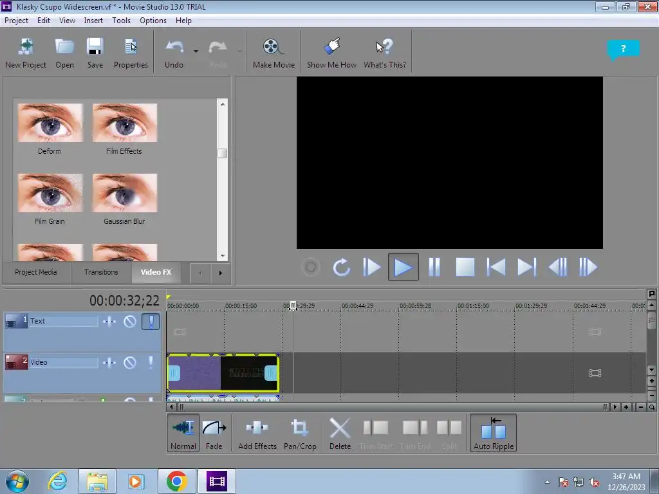Show next tabs with right arrow

coord(220,273)
